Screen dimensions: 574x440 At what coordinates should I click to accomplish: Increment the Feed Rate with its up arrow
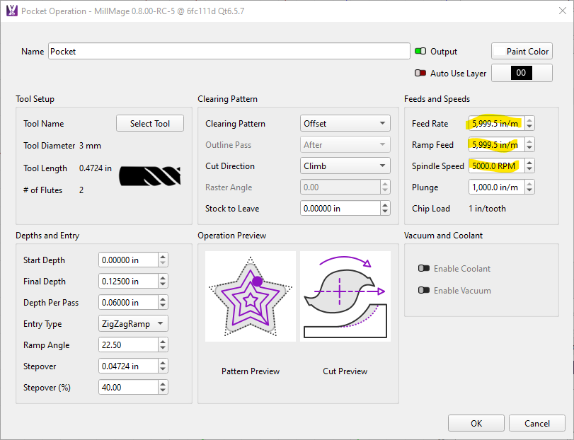(529, 120)
